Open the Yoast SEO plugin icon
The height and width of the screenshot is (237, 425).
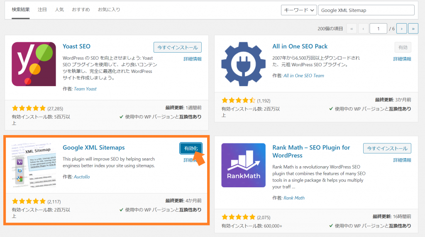coord(34,64)
